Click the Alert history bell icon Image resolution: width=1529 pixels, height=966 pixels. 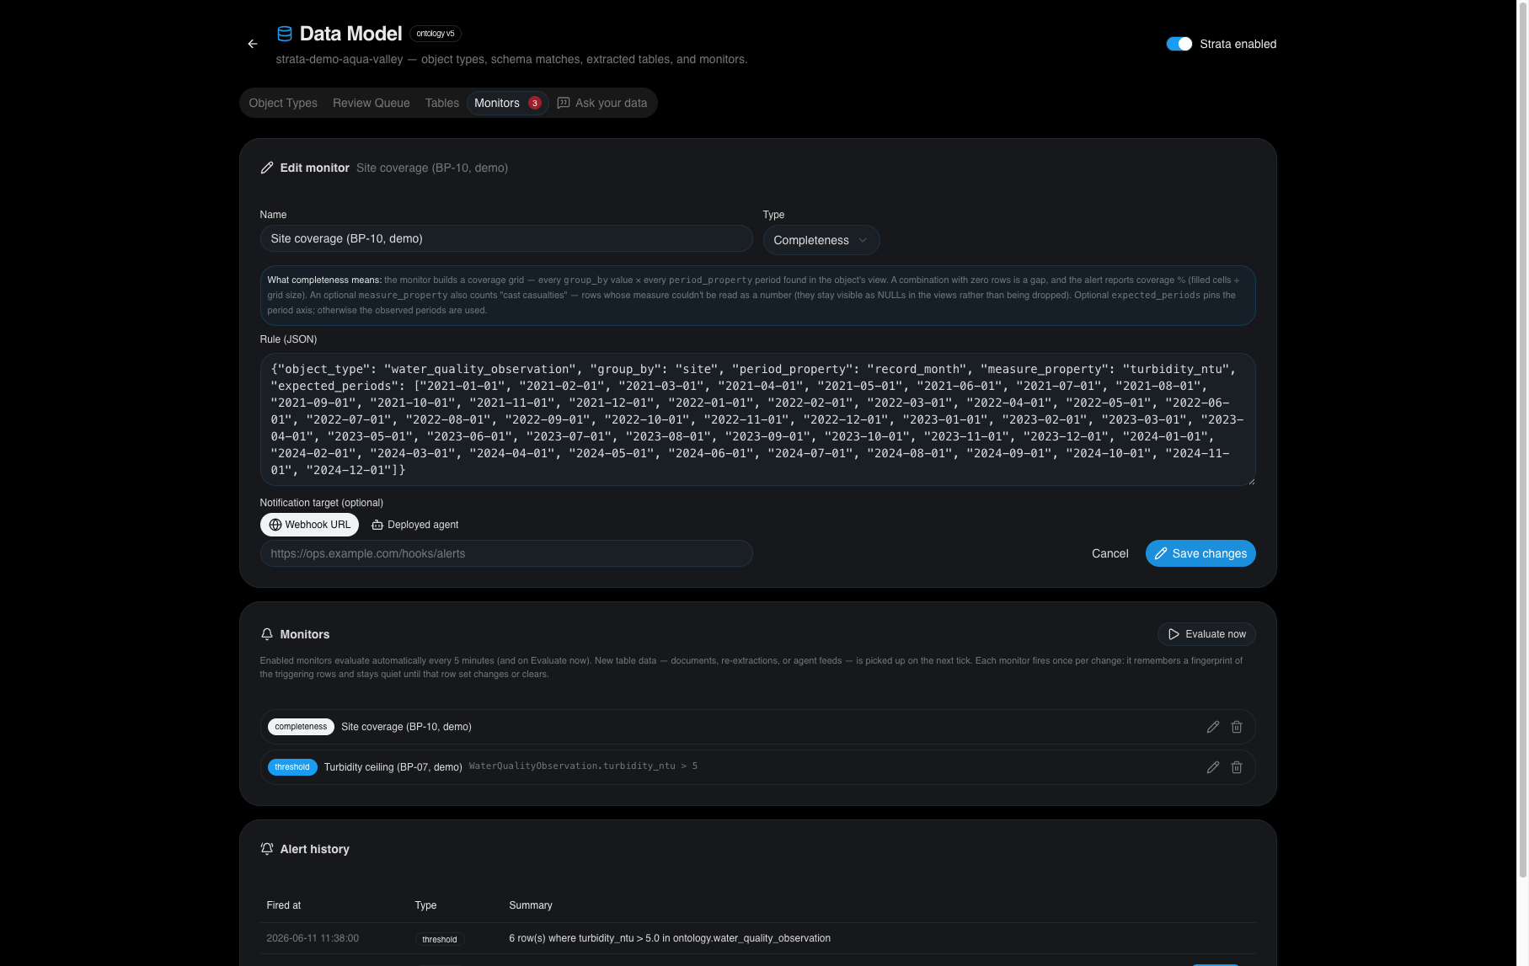click(x=267, y=849)
